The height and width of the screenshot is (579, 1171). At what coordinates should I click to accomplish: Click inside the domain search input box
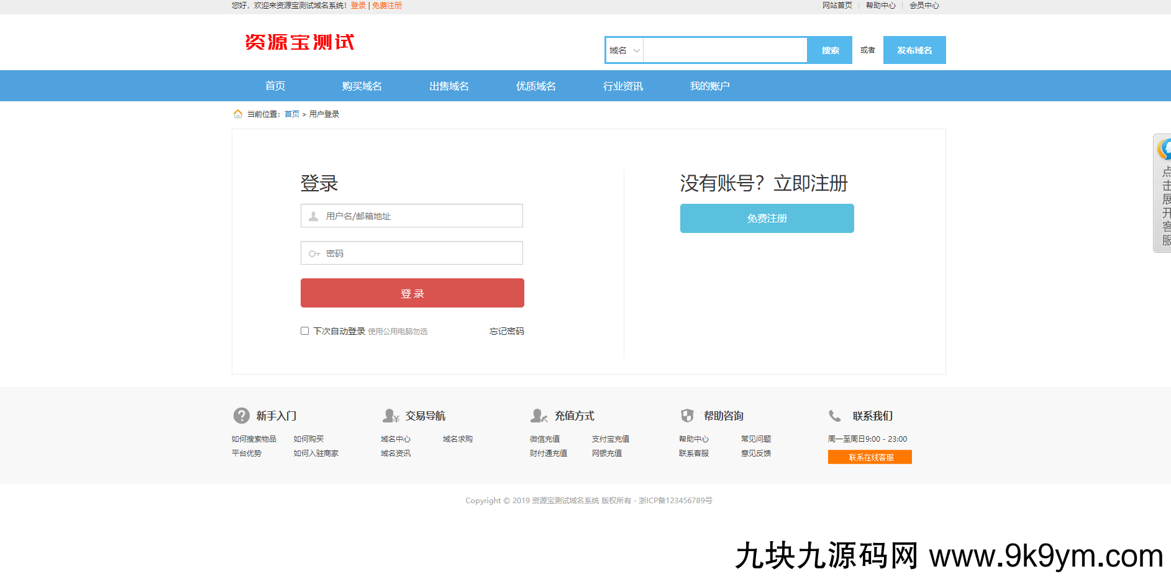pyautogui.click(x=724, y=50)
